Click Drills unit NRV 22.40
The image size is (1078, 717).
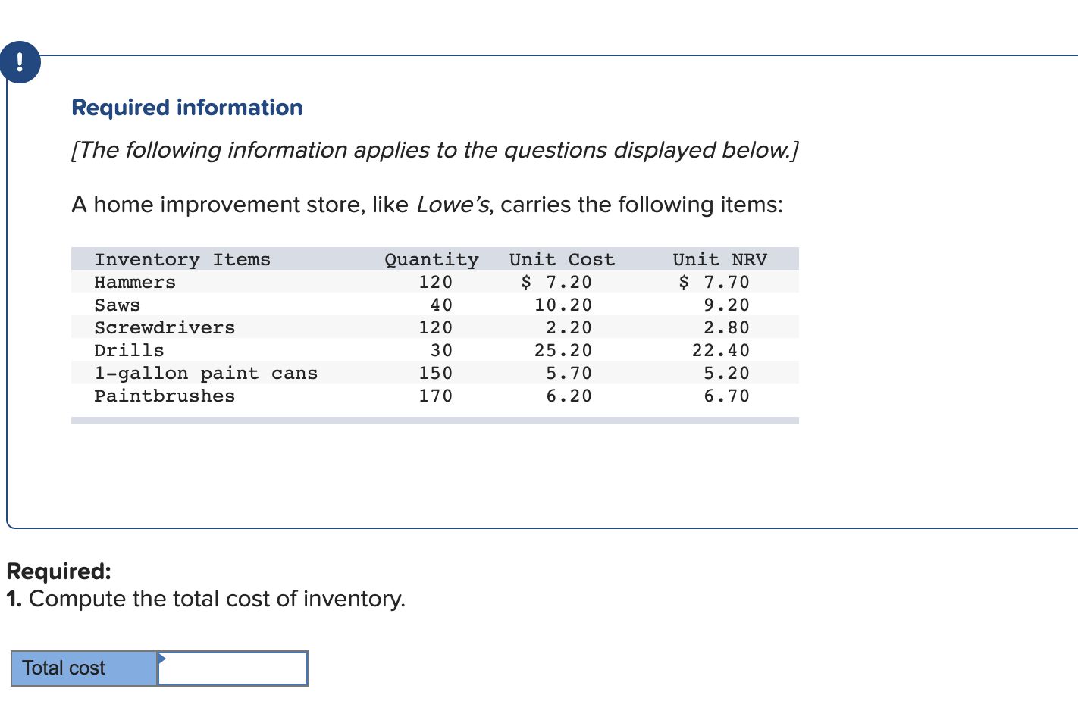(721, 350)
